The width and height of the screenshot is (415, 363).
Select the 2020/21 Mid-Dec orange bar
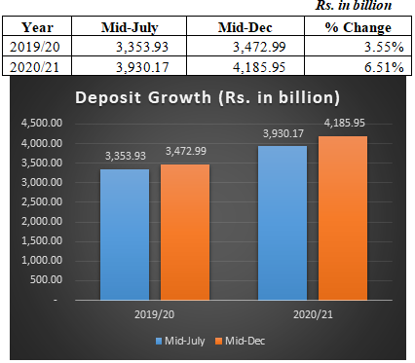click(x=343, y=218)
